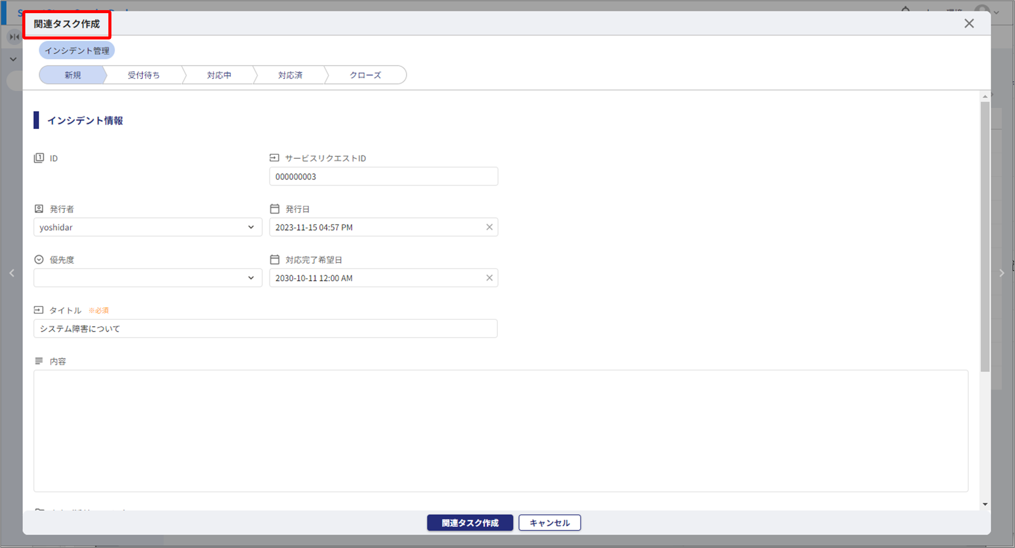
Task: Click the インシデント管理 tag
Action: coord(77,51)
